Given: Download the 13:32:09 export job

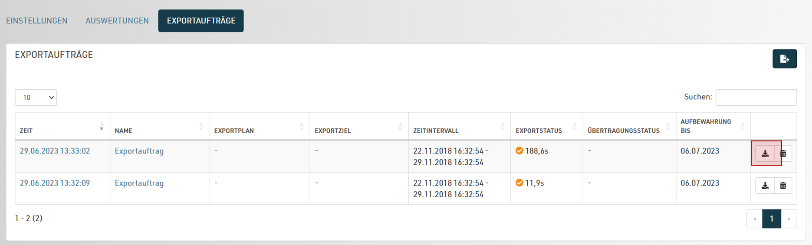Looking at the screenshot, I should pos(765,186).
